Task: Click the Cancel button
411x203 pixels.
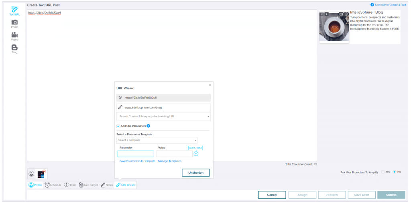Action: pyautogui.click(x=272, y=195)
